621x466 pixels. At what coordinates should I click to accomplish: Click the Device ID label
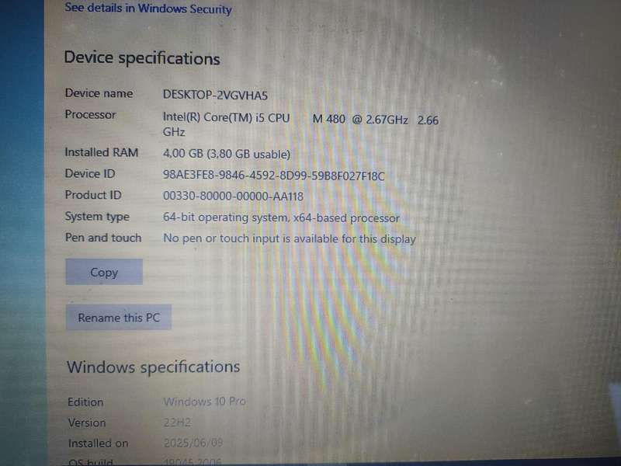(90, 173)
